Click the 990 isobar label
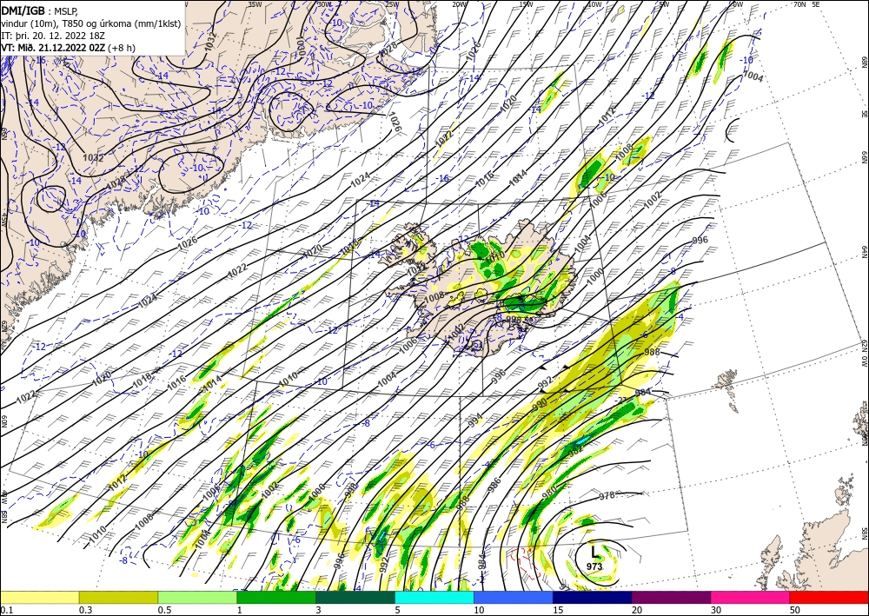Viewport: 869px width, 616px height. pyautogui.click(x=540, y=404)
